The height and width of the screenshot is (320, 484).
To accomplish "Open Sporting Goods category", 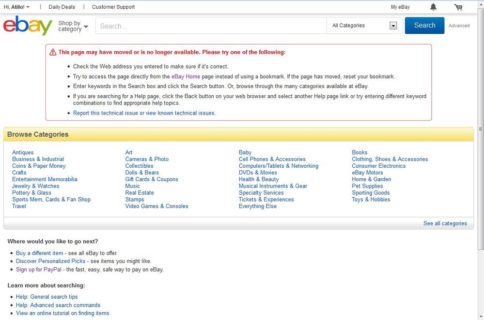I will (x=371, y=193).
